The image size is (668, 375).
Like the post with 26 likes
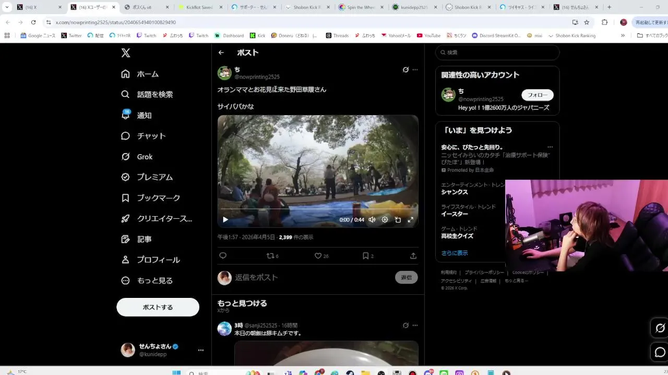tap(321, 256)
